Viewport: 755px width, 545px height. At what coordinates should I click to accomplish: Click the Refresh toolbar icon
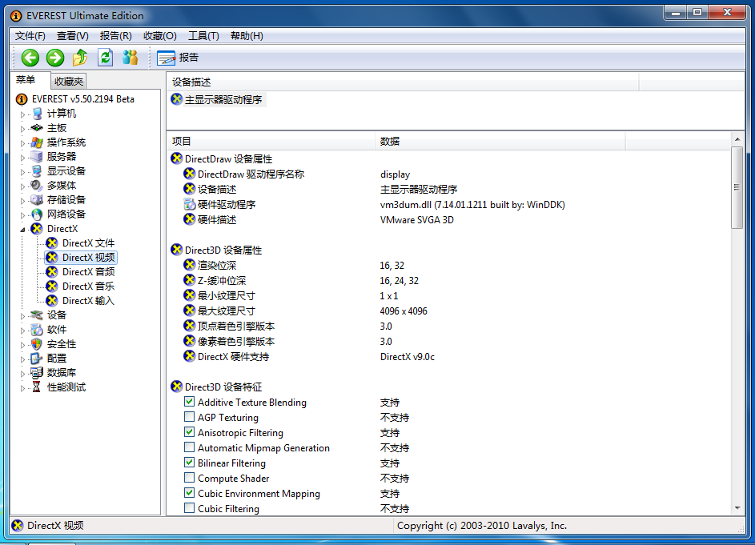[x=105, y=57]
